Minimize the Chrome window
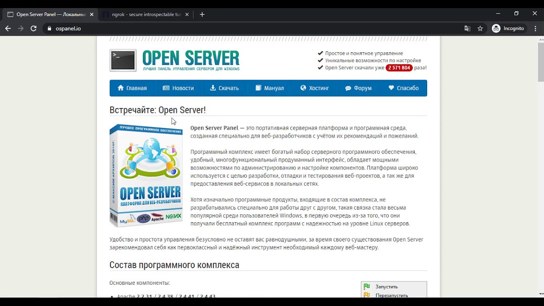 click(x=498, y=14)
